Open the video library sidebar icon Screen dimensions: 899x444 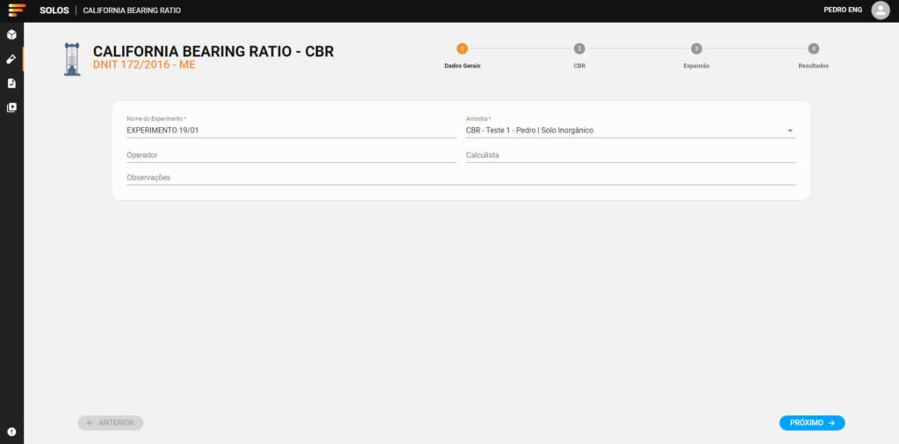(11, 107)
